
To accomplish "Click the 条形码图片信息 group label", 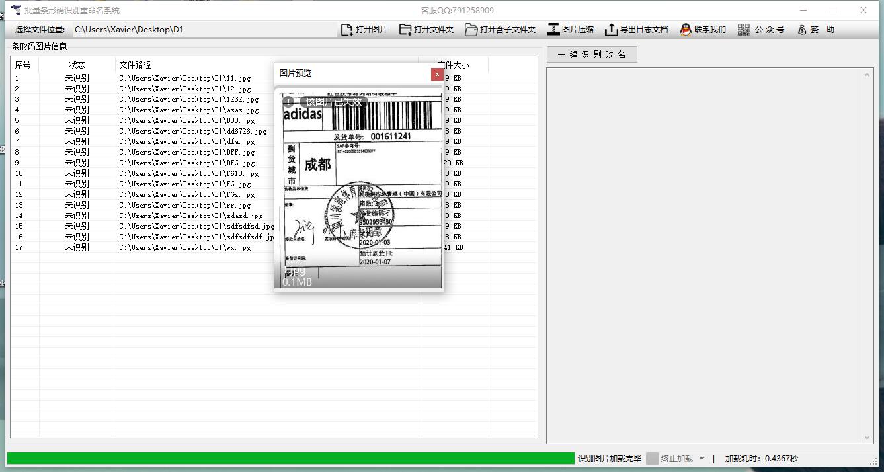I will coord(40,46).
